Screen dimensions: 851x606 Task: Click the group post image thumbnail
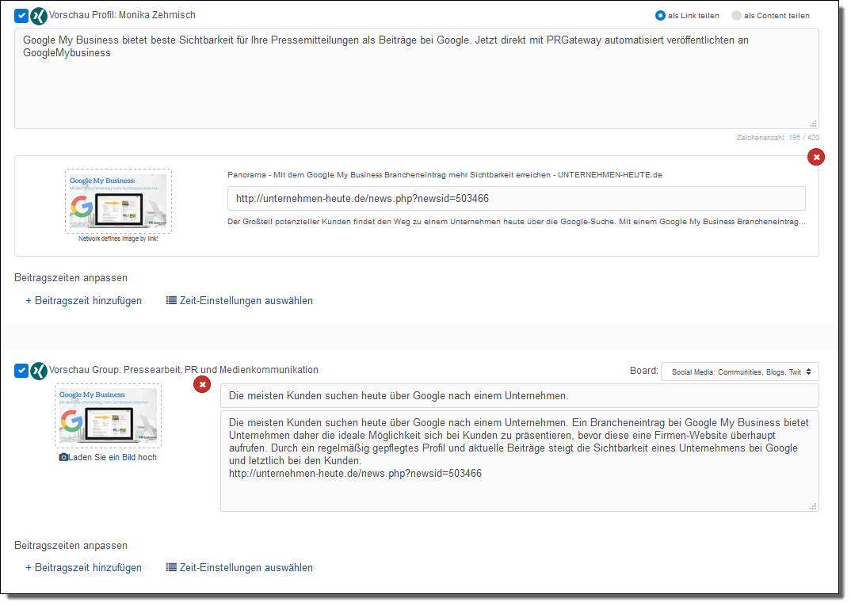coord(108,416)
